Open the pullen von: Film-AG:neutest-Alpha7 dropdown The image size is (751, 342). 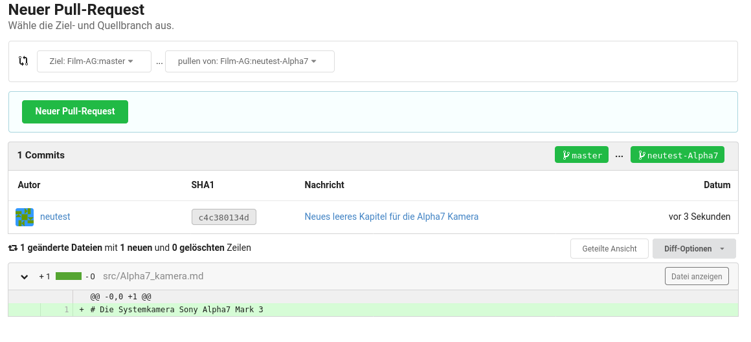249,61
